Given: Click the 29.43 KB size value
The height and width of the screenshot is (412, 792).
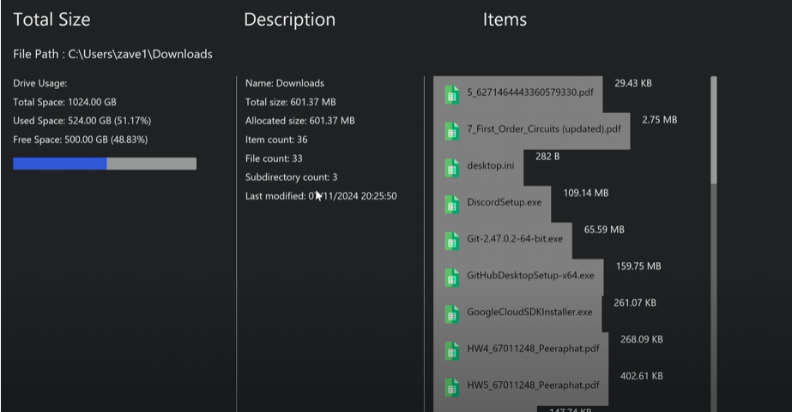Looking at the screenshot, I should (x=633, y=83).
